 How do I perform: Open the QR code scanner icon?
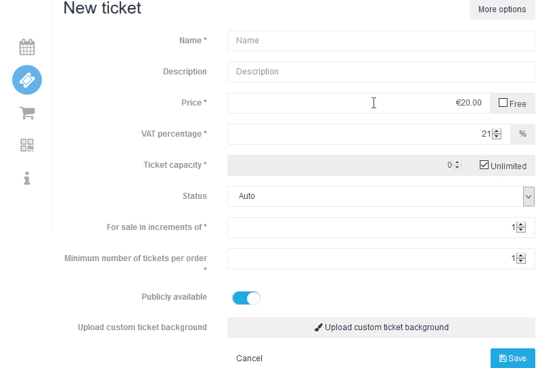[x=27, y=145]
